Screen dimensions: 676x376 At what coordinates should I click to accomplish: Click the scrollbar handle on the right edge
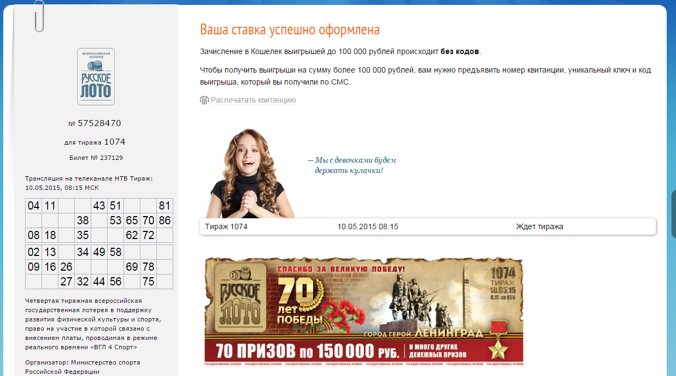(674, 214)
